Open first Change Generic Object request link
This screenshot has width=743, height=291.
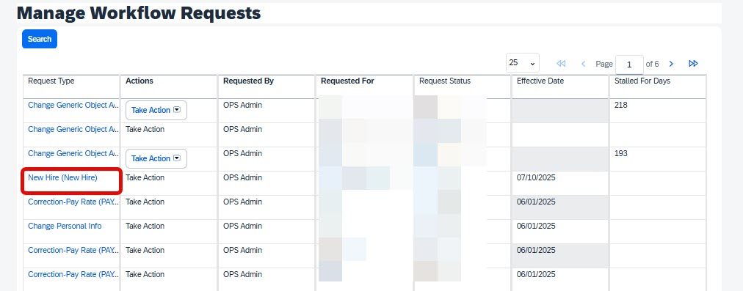[73, 105]
